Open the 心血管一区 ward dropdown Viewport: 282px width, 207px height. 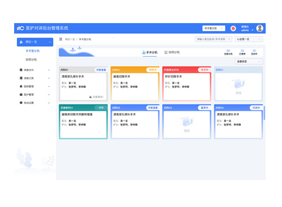(x=249, y=39)
